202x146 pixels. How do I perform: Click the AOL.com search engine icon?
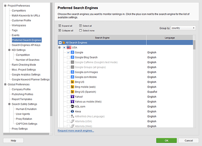[x=72, y=107]
